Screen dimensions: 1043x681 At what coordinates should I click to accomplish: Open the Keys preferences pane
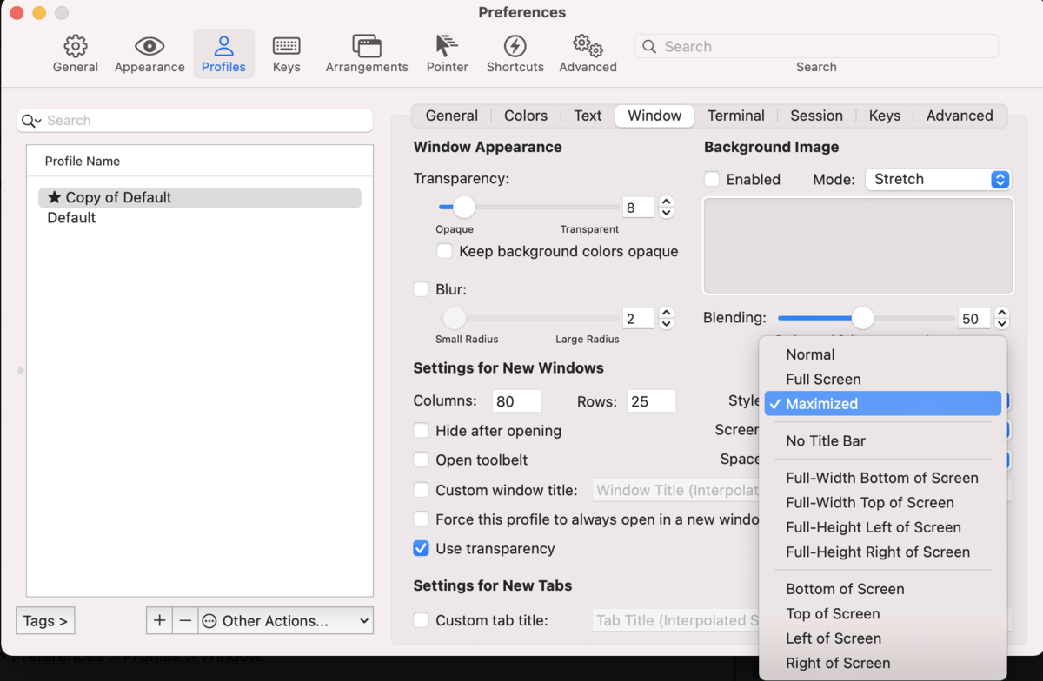coord(286,54)
